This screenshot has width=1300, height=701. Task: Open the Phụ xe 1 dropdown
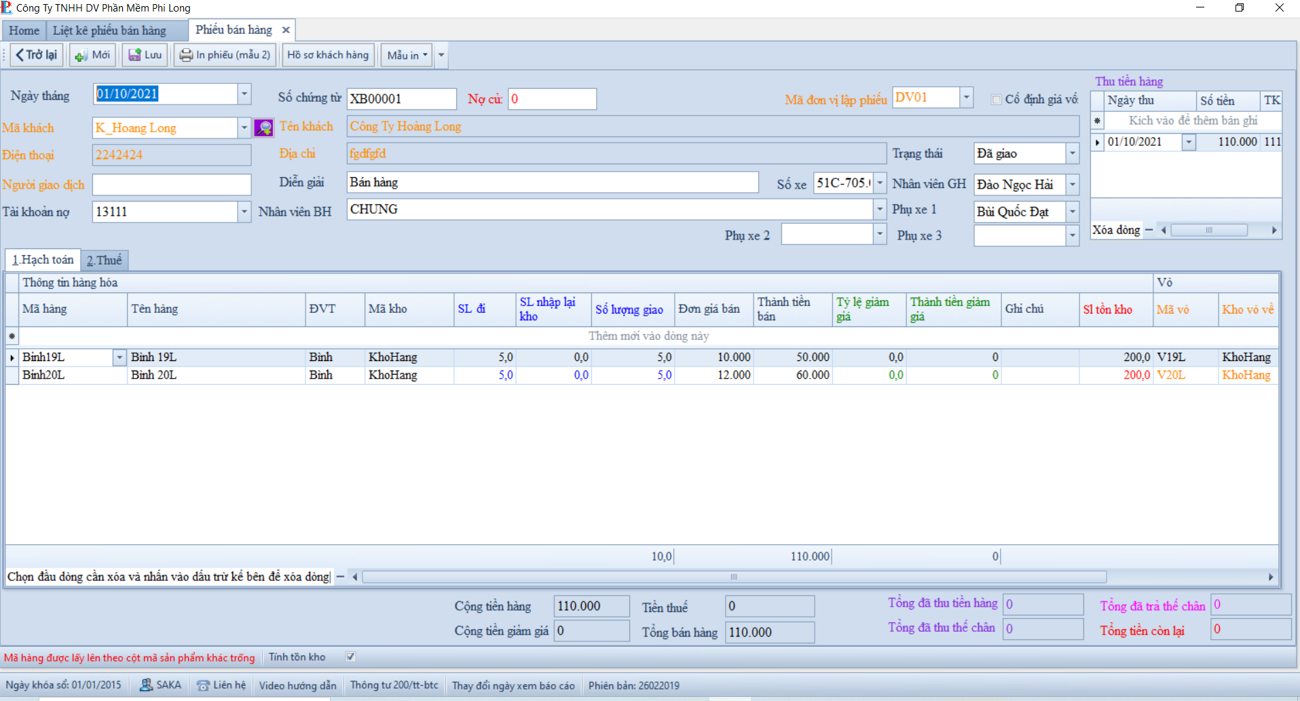[x=1073, y=212]
